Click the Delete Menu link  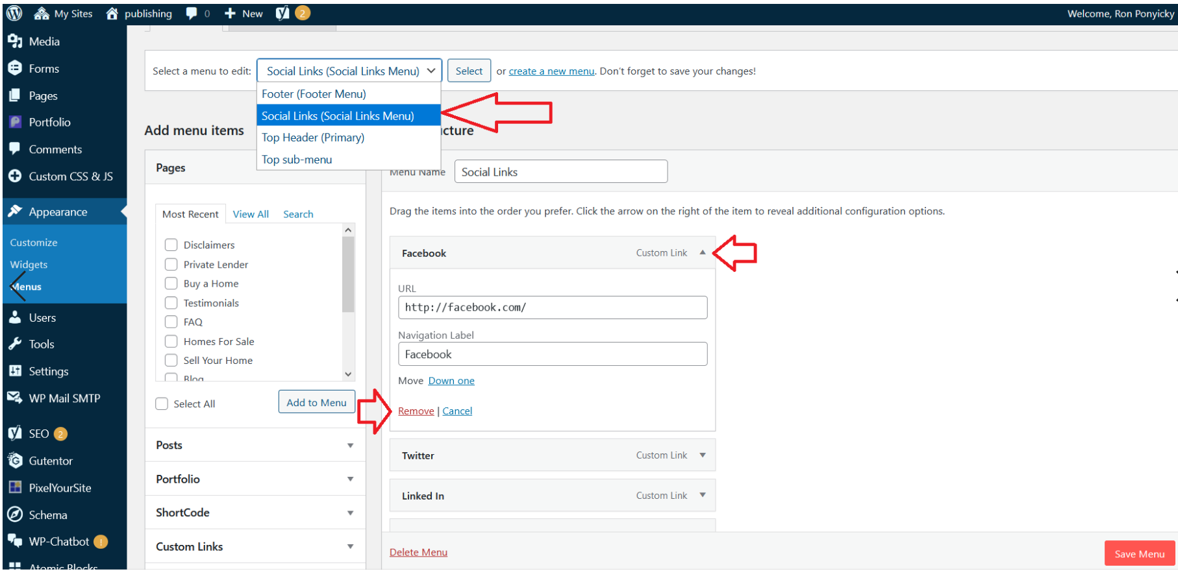418,552
